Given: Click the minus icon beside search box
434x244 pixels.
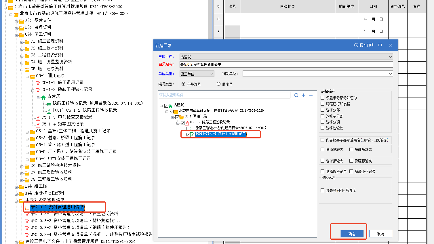Looking at the screenshot, I should [x=311, y=95].
